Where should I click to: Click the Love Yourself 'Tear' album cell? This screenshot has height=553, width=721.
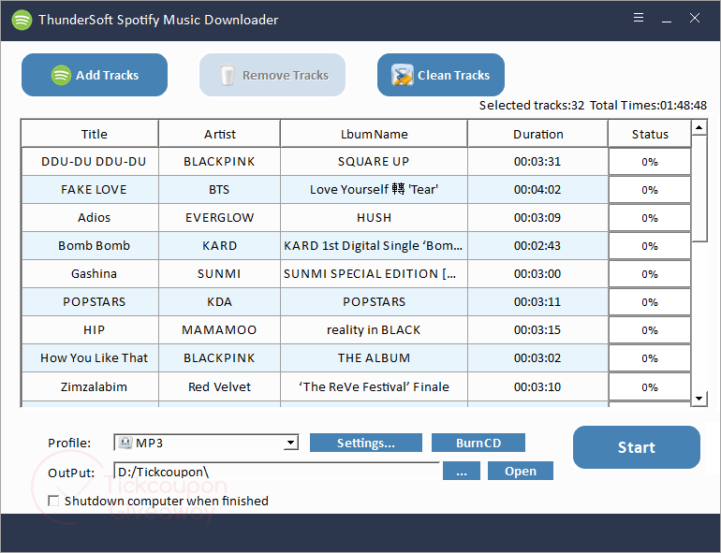374,189
